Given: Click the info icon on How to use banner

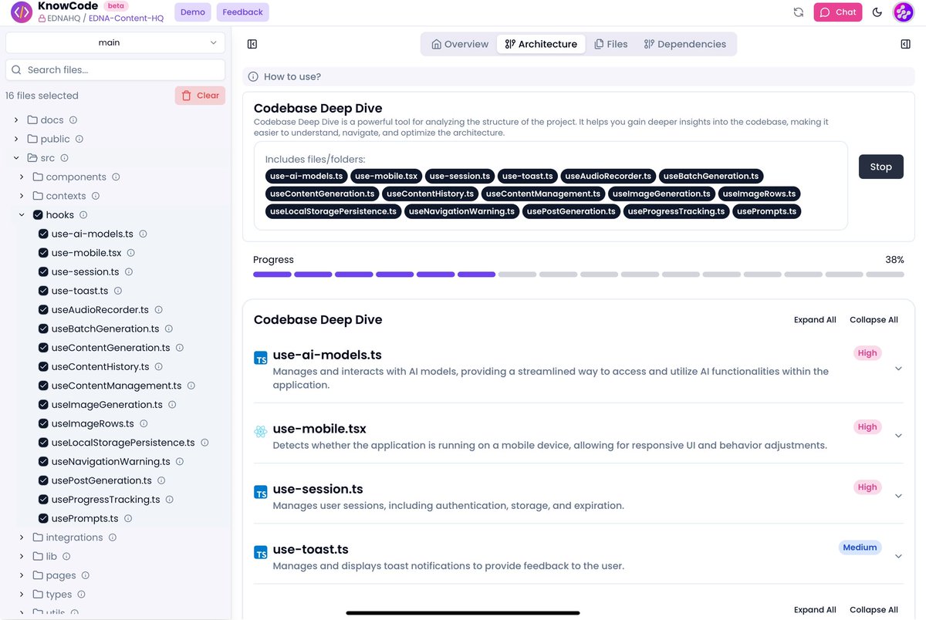Looking at the screenshot, I should [x=252, y=76].
